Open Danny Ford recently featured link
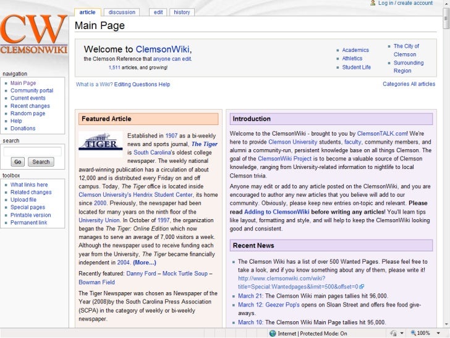Viewport: 450px width, 338px height. (141, 274)
